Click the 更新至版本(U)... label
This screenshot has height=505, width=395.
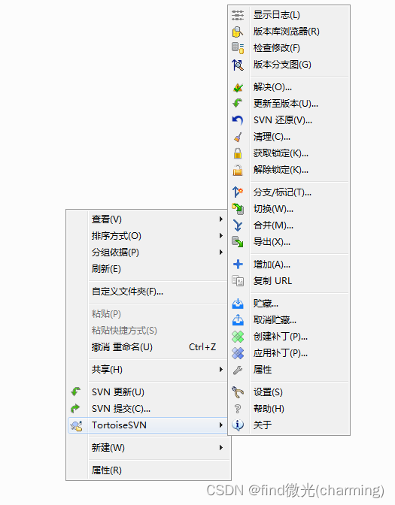coord(286,104)
